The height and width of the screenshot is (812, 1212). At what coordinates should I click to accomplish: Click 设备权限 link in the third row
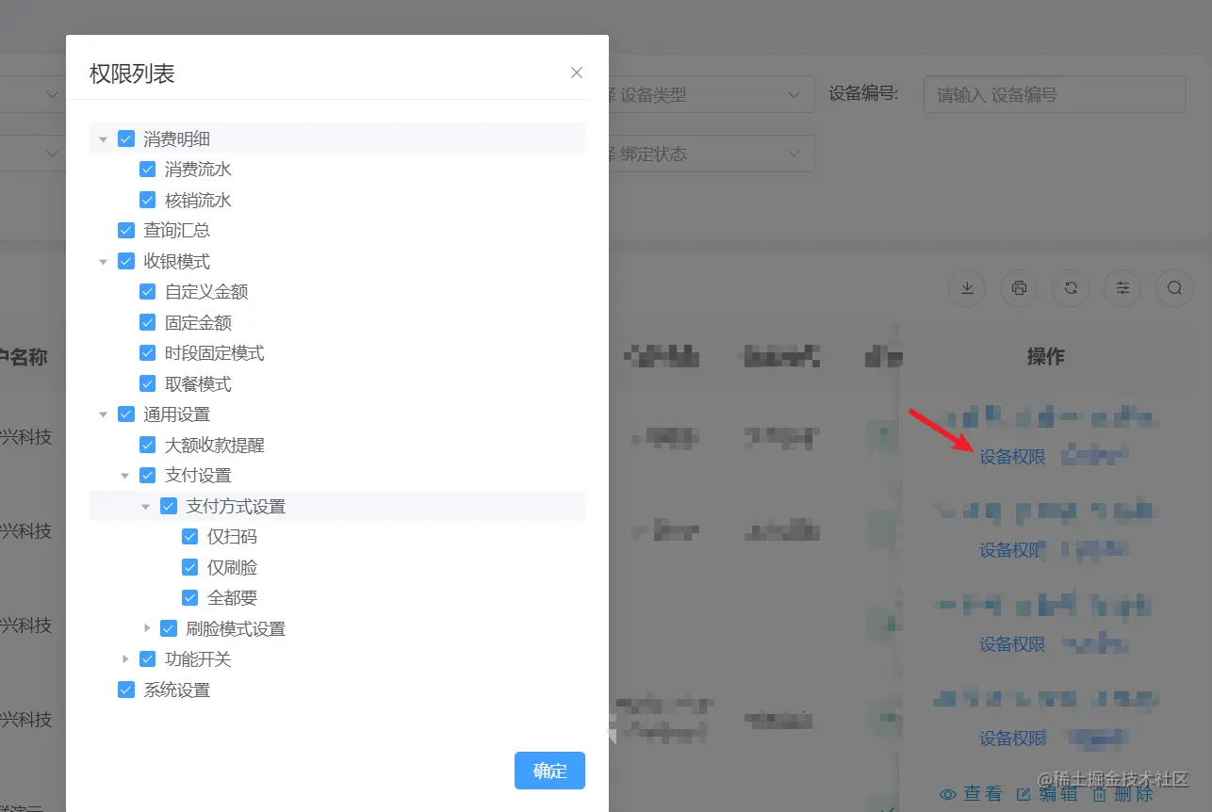pyautogui.click(x=1012, y=644)
